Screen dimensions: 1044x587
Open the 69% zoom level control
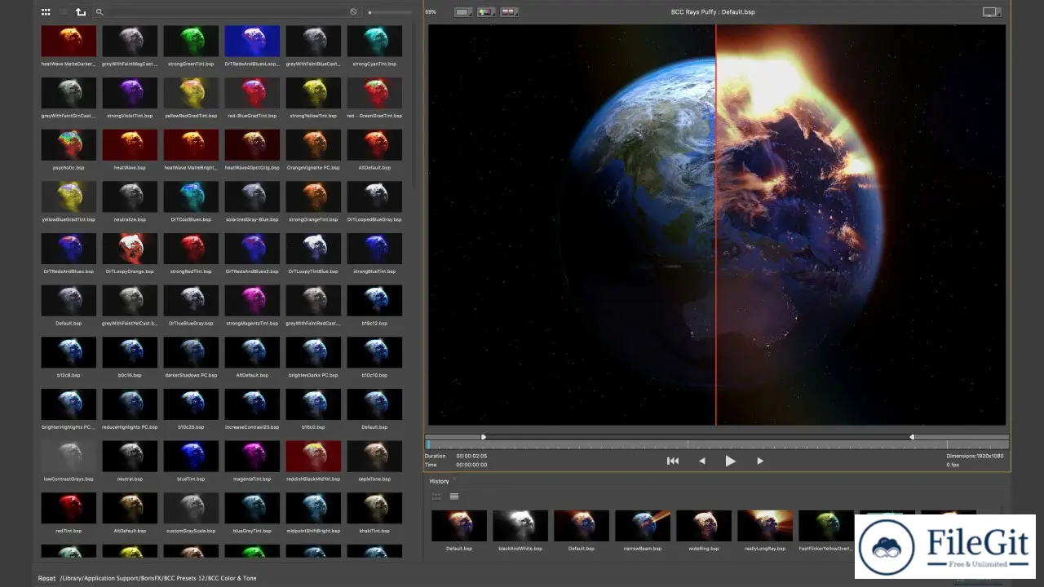click(431, 12)
